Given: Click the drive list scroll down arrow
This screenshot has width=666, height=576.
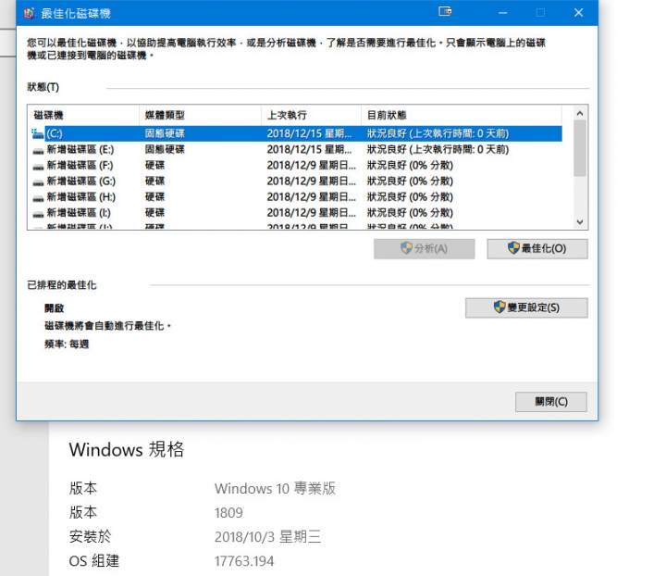Looking at the screenshot, I should pyautogui.click(x=580, y=222).
